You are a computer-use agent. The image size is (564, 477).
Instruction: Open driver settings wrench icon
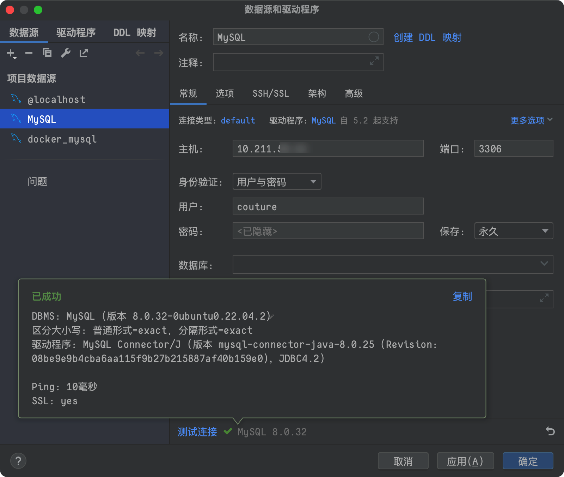(66, 53)
